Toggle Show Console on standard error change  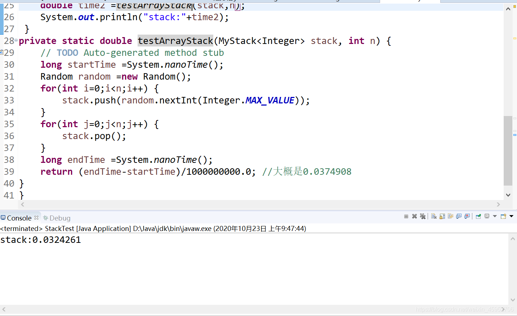tap(467, 216)
